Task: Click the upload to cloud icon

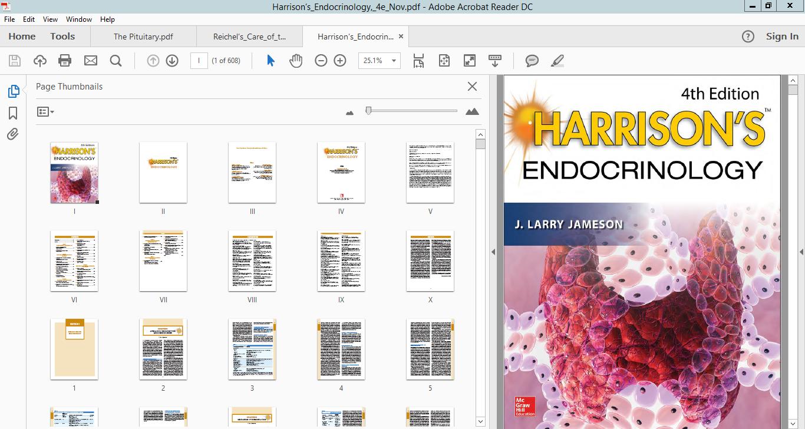Action: coord(39,60)
